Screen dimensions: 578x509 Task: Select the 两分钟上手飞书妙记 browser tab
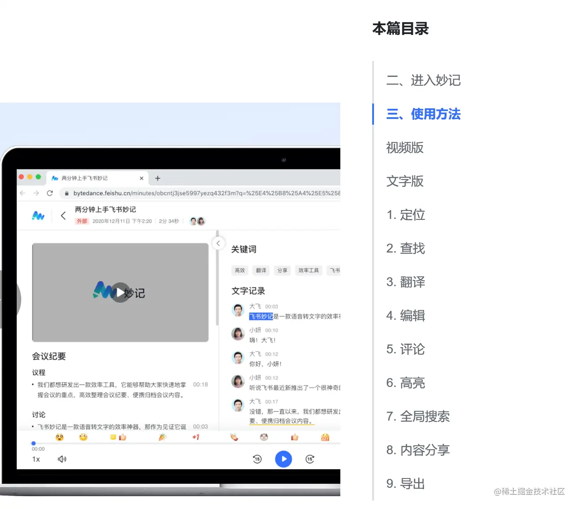(x=97, y=178)
